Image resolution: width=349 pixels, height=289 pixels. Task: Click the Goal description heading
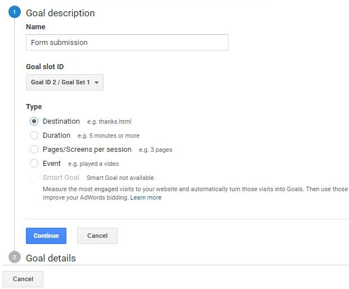click(x=60, y=13)
